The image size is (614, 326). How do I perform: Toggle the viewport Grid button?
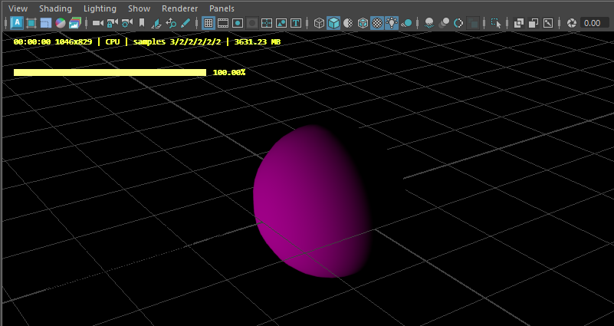(208, 23)
